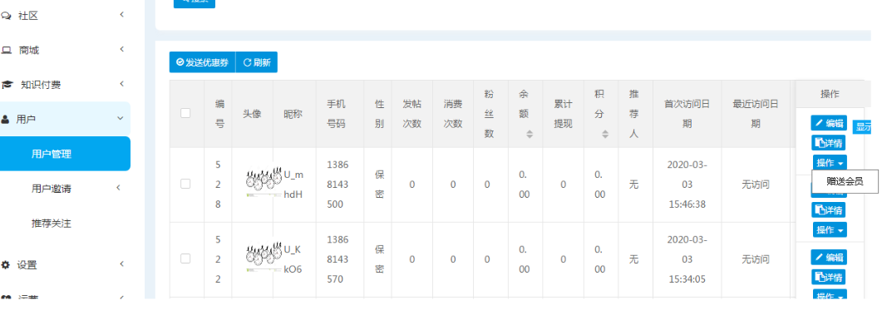Click the 昵称 column header
Image resolution: width=882 pixels, height=325 pixels.
tap(293, 114)
